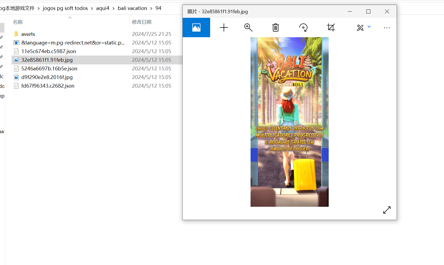444x265 pixels.
Task: Open the crop tool
Action: (x=331, y=27)
